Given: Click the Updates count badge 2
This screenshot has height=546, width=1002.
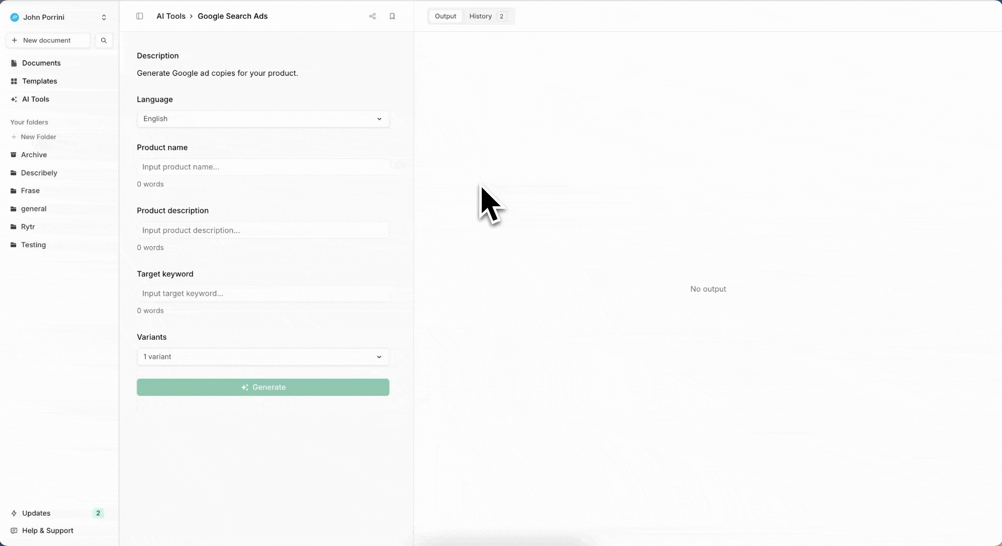Looking at the screenshot, I should pos(98,513).
